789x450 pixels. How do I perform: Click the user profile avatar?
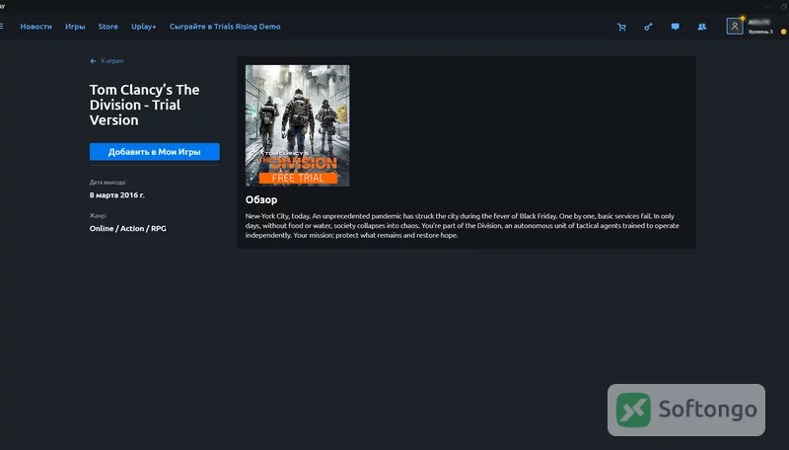point(734,27)
